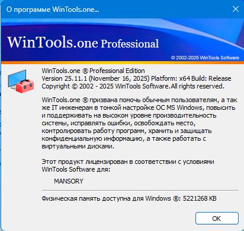Close the About WinTools.one dialog
Image resolution: width=244 pixels, height=231 pixels.
click(x=236, y=9)
